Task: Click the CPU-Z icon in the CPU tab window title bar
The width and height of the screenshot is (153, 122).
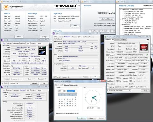Action: tap(2, 40)
